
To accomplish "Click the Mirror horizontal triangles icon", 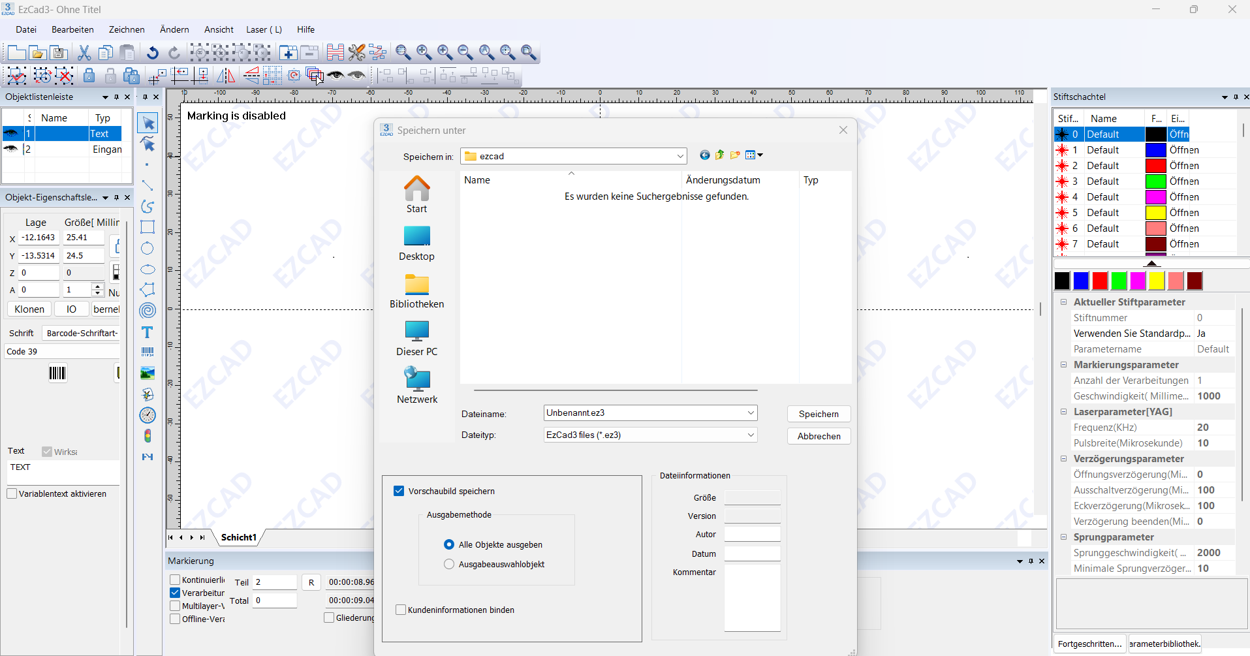I will 226,76.
